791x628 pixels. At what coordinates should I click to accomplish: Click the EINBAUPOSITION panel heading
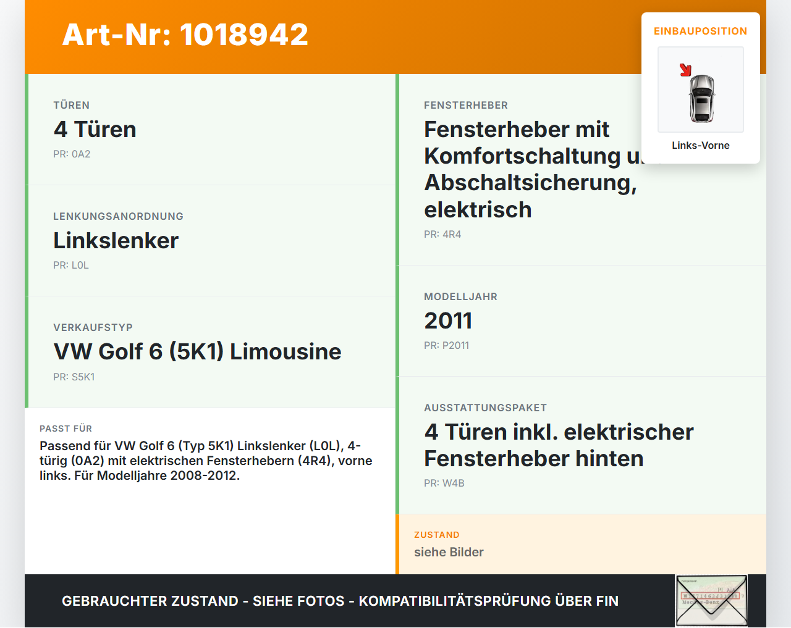(701, 31)
